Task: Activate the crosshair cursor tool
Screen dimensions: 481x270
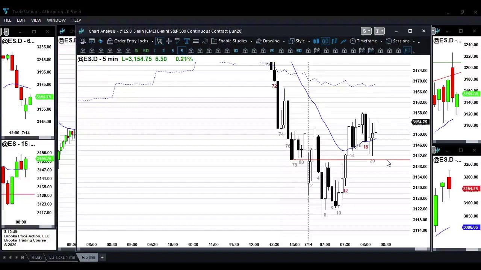Action: (x=168, y=41)
